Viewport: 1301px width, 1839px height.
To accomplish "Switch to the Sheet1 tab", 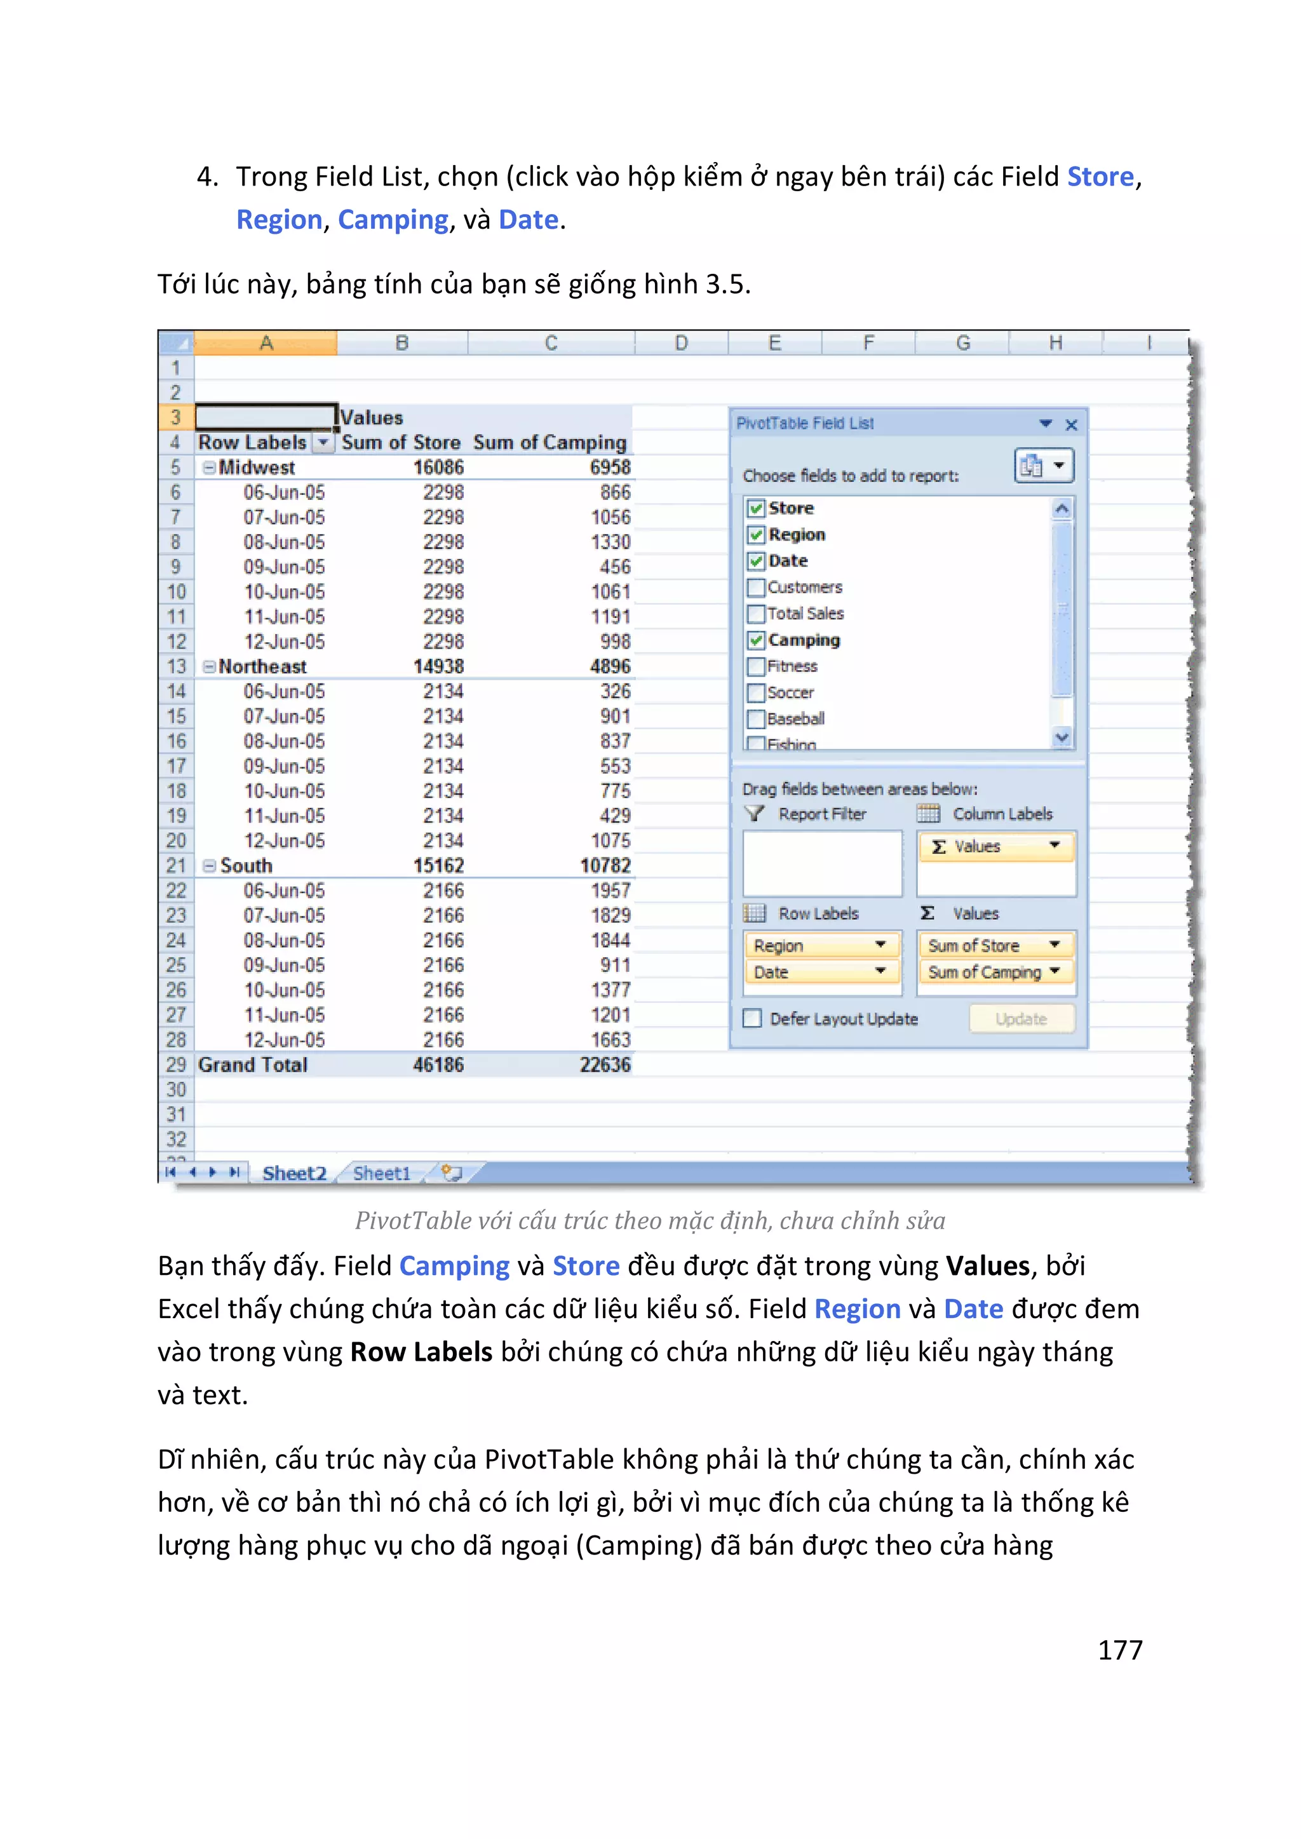I will click(381, 1173).
